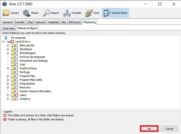
Task: Expand the Users folder
Action: coord(8,95)
